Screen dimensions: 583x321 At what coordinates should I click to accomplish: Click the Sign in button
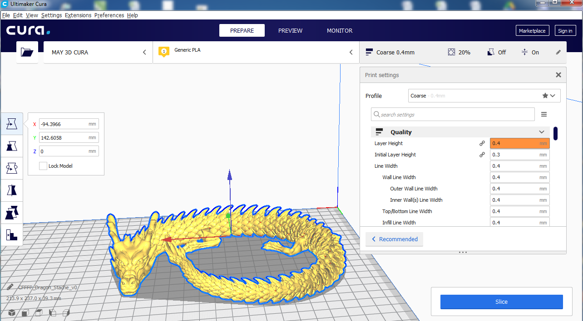point(565,30)
